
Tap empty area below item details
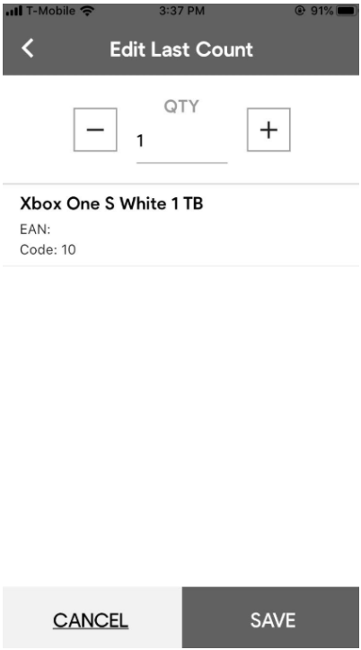coord(180,423)
